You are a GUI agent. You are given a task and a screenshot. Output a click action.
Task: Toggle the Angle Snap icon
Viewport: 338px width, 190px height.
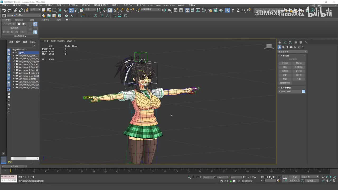pyautogui.click(x=121, y=10)
